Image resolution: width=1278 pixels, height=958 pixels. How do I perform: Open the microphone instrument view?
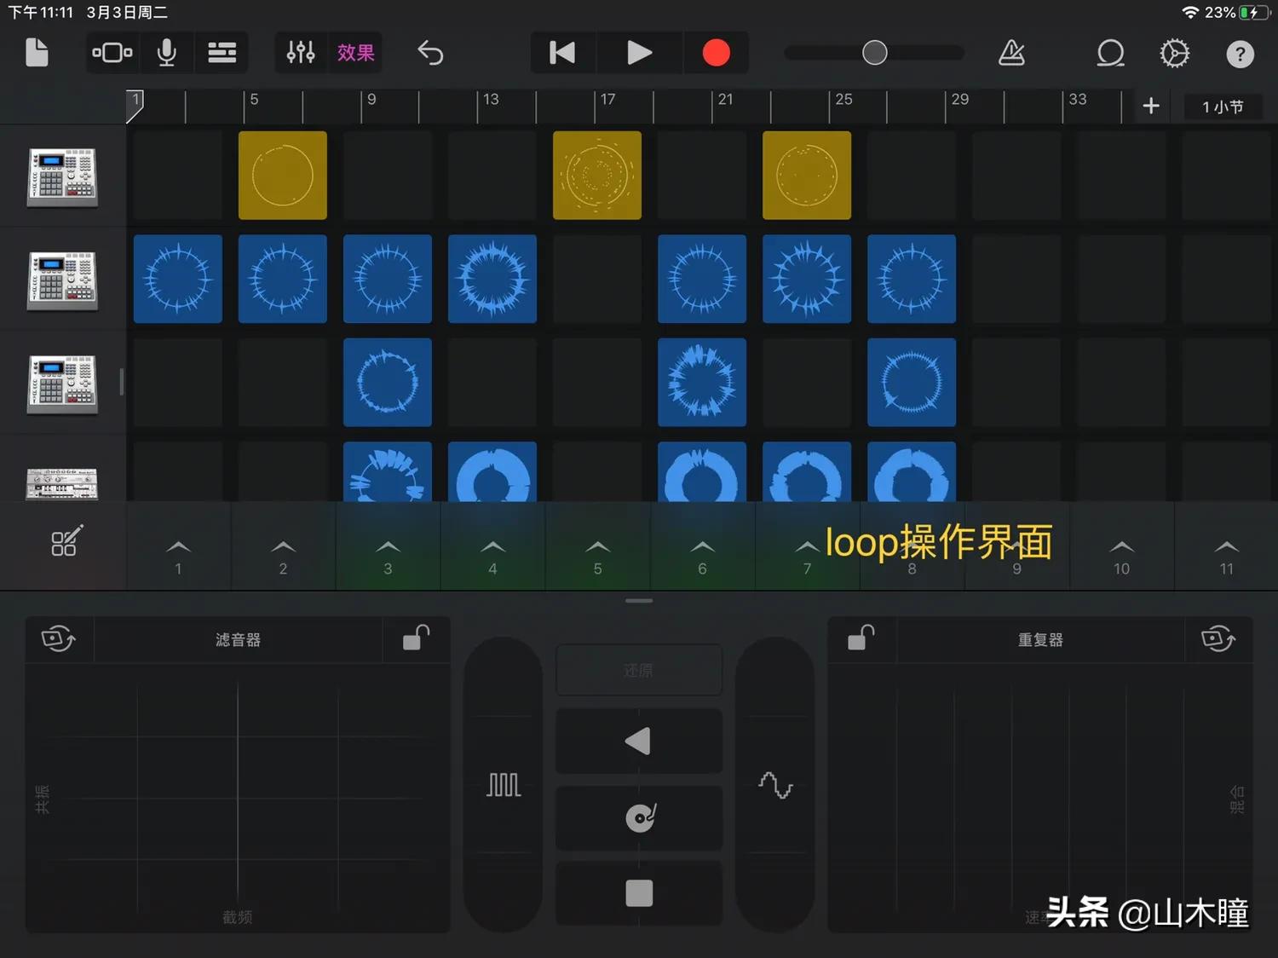tap(167, 53)
